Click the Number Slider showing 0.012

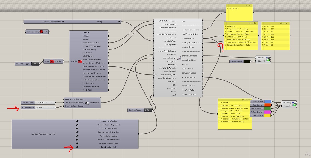pos(38,103)
